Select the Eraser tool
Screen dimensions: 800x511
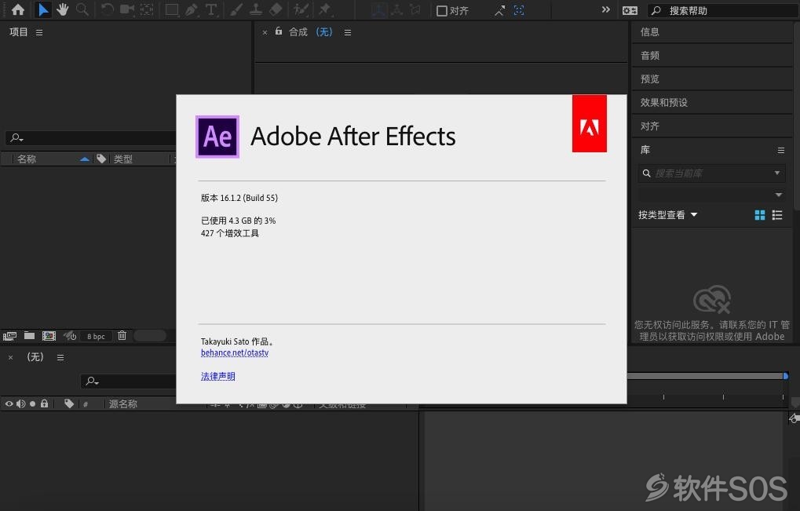coord(276,9)
